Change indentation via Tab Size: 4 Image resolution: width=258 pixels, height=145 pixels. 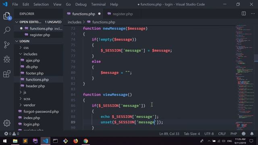coord(192,134)
